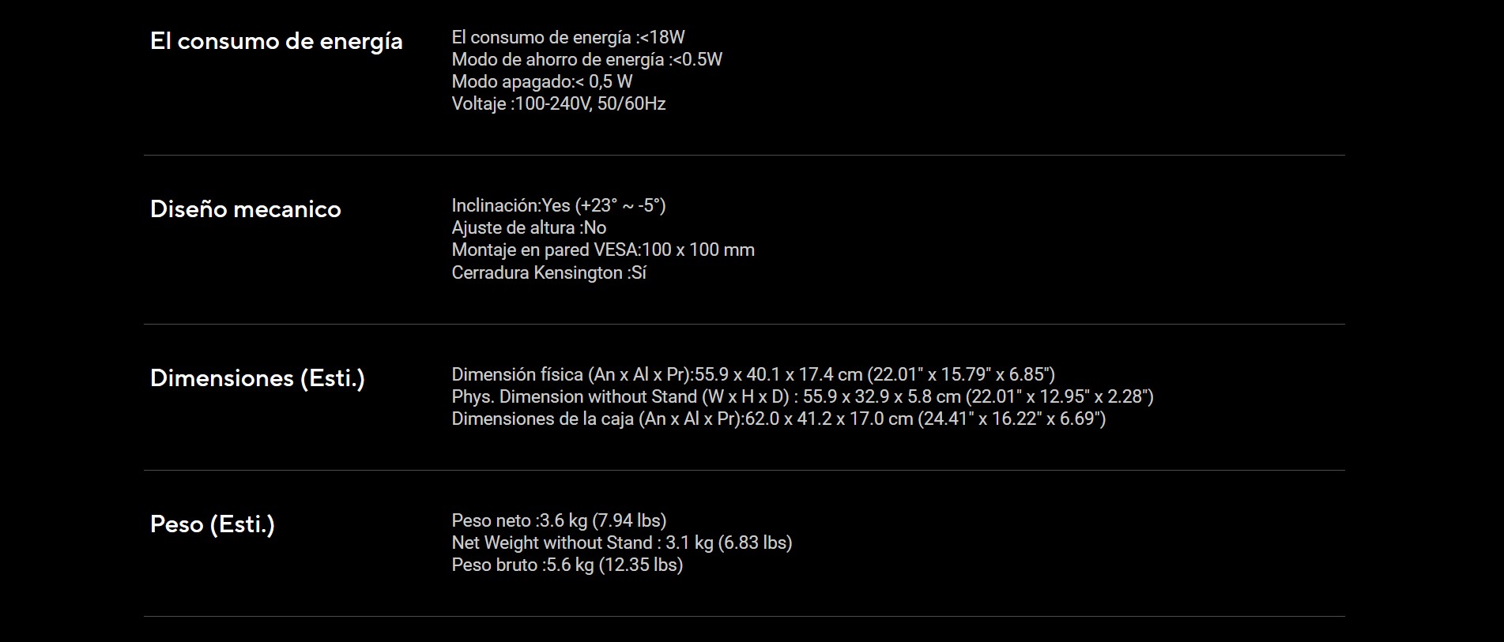Viewport: 1504px width, 642px height.
Task: Click the Dimensión física specification line
Action: 753,374
